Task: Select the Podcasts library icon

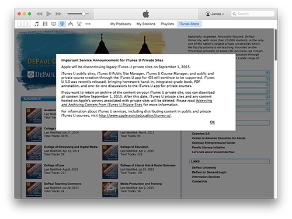Action: click(62, 24)
